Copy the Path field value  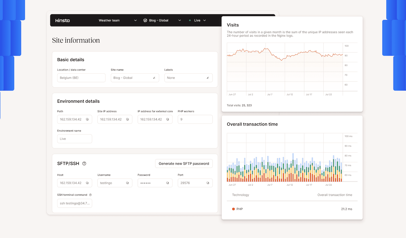click(x=87, y=119)
